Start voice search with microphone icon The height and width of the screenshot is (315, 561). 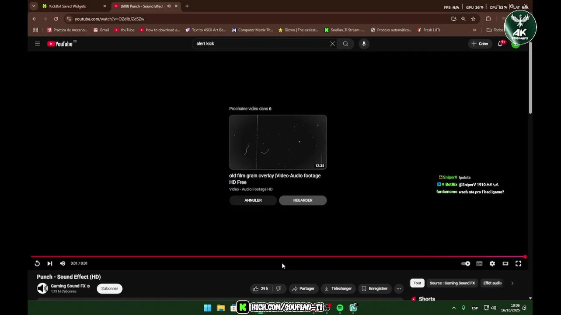click(364, 44)
